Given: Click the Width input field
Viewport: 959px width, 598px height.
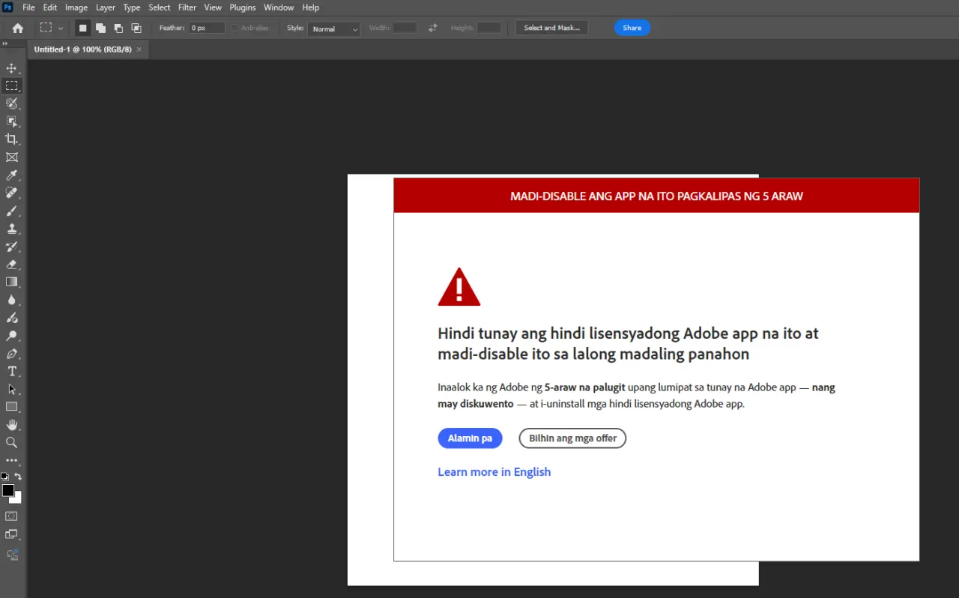Looking at the screenshot, I should [405, 28].
